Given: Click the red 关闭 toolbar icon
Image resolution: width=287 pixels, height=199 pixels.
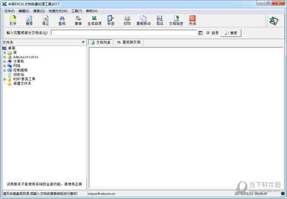Looking at the screenshot, I should click(193, 20).
